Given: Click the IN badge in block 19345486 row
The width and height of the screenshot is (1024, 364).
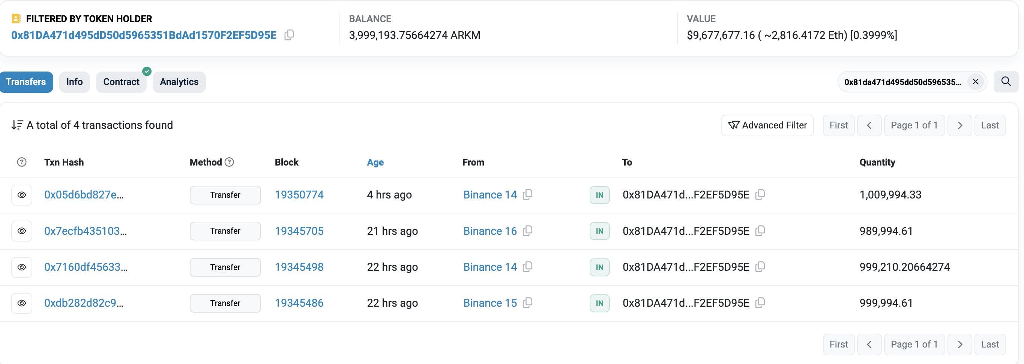Looking at the screenshot, I should (x=599, y=303).
